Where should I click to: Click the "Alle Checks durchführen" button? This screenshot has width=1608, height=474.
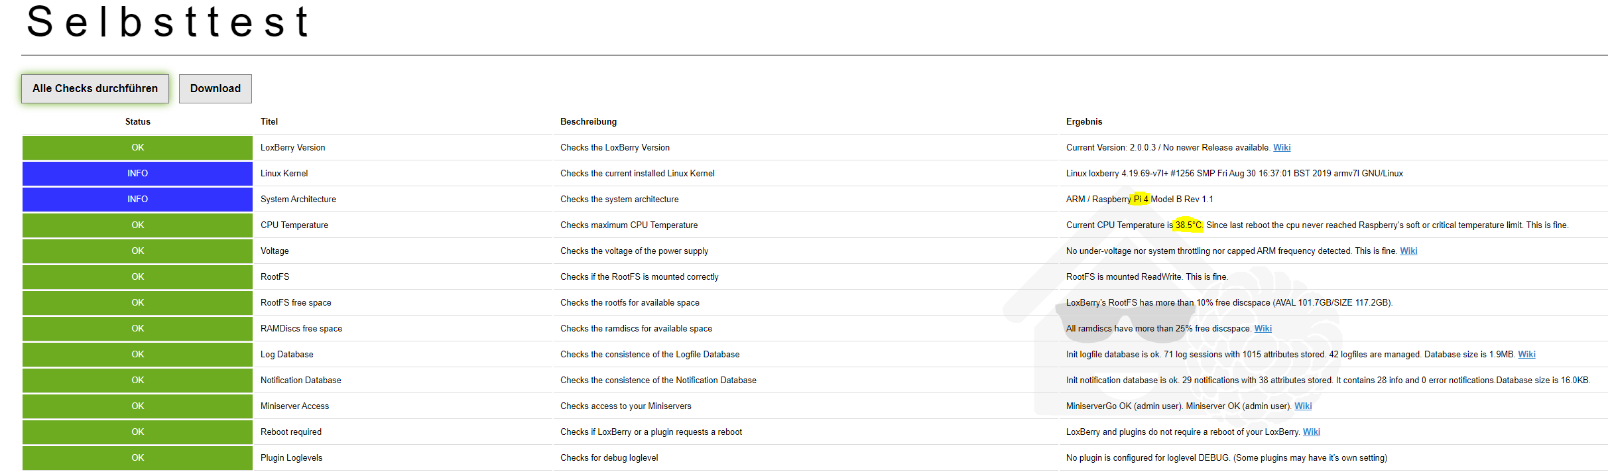[95, 89]
